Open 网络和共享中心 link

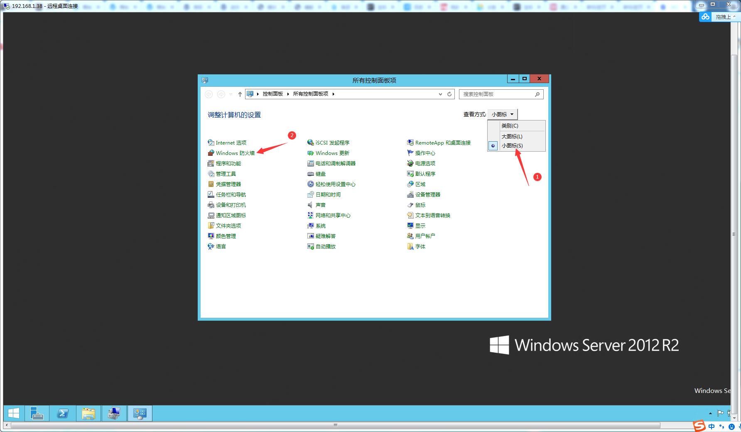(x=333, y=216)
